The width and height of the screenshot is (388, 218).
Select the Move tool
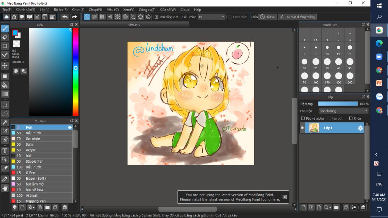click(5, 65)
